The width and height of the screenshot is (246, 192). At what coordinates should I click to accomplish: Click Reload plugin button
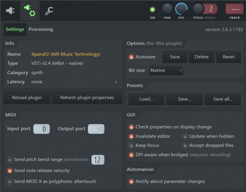pos(27,98)
